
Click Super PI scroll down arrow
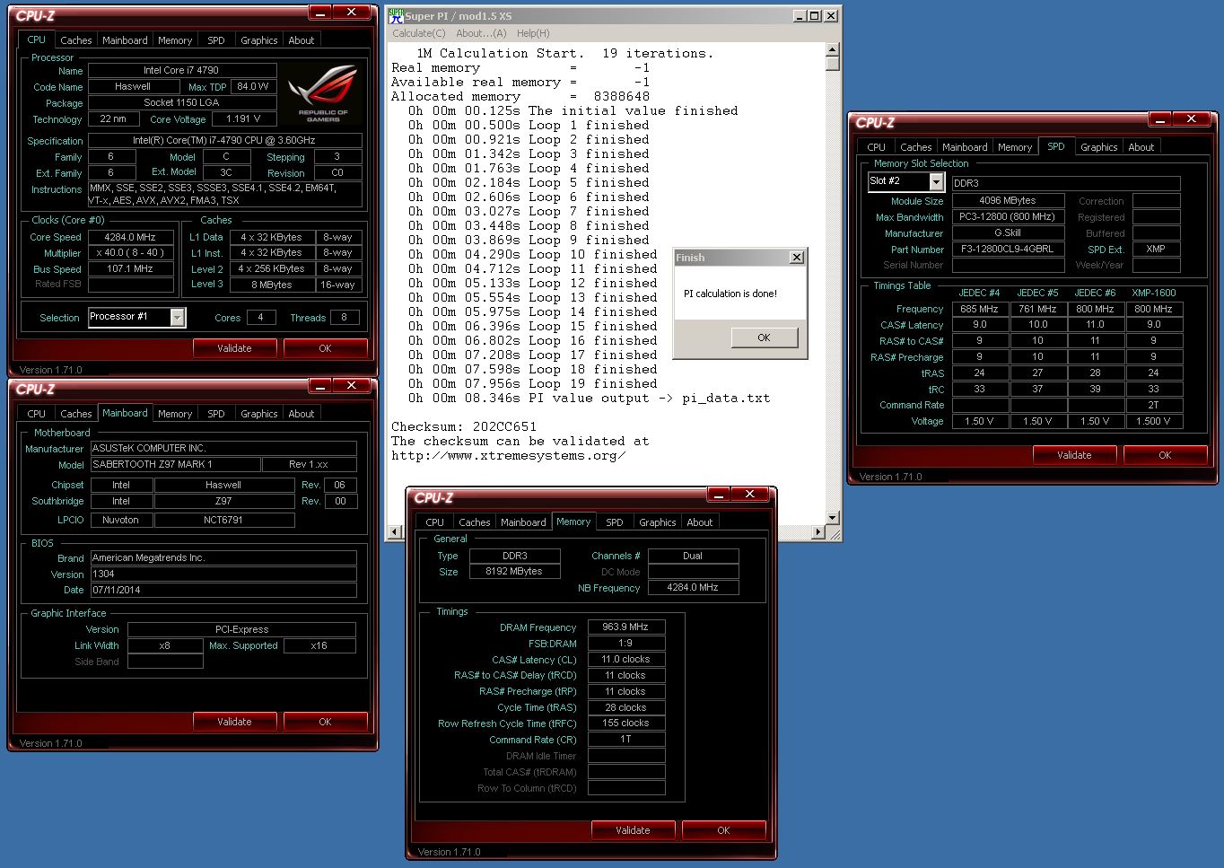click(x=833, y=518)
